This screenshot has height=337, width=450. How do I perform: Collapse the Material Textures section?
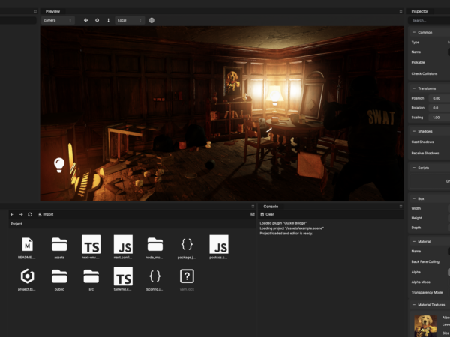(x=414, y=305)
